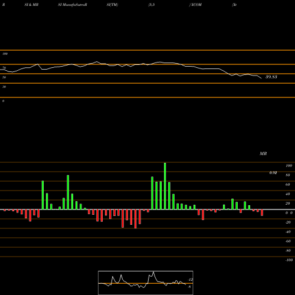Viewport: 295px width, 295px height.
Task: Click the MR axis label 60
Action: point(288,185)
